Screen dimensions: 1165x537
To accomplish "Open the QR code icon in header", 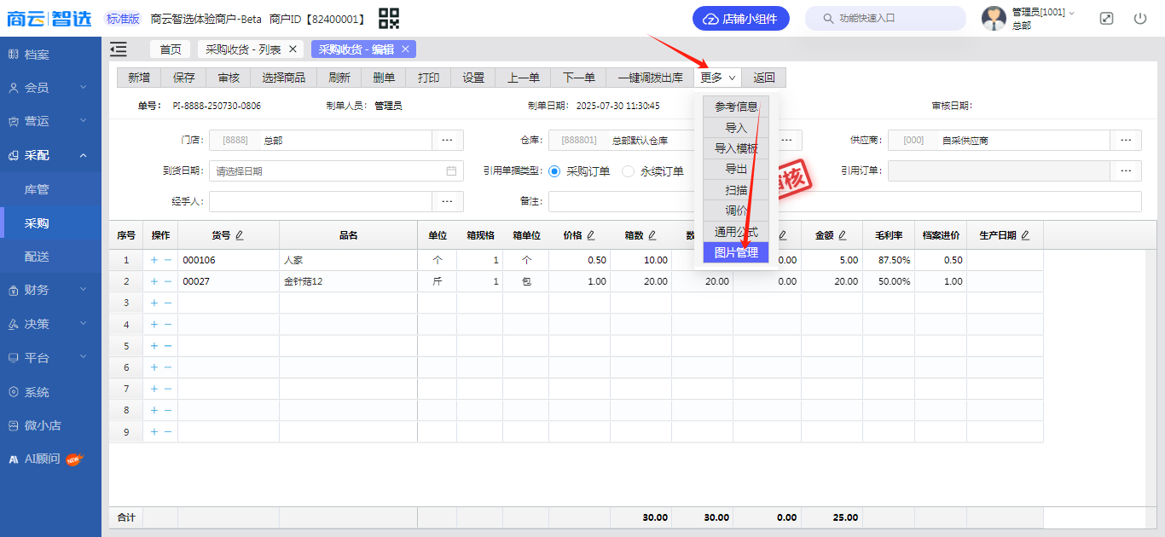I will [x=389, y=18].
